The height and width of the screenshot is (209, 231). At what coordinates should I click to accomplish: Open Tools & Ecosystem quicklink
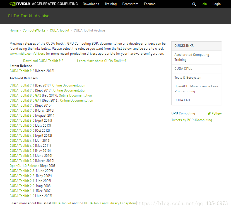[x=196, y=78]
